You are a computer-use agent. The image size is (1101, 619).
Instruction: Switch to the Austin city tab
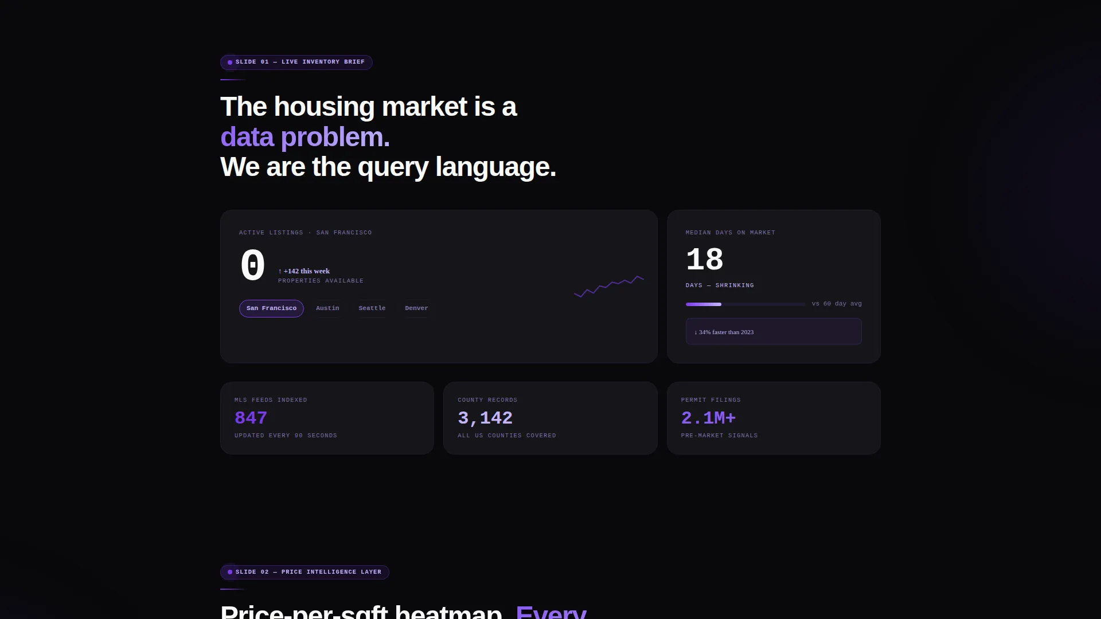pyautogui.click(x=327, y=308)
